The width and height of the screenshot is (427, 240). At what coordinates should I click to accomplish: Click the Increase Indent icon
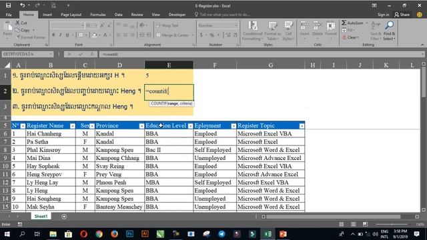(x=149, y=35)
